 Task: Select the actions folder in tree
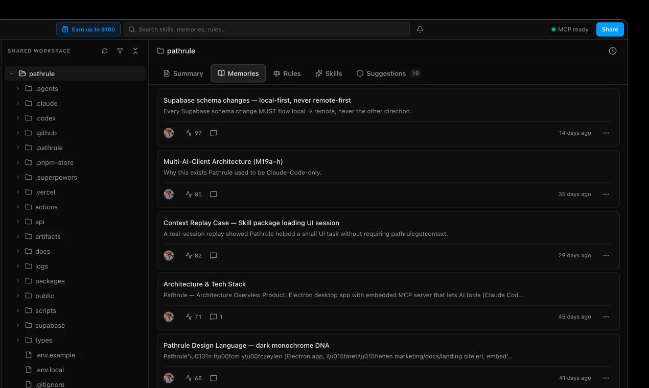[75, 207]
